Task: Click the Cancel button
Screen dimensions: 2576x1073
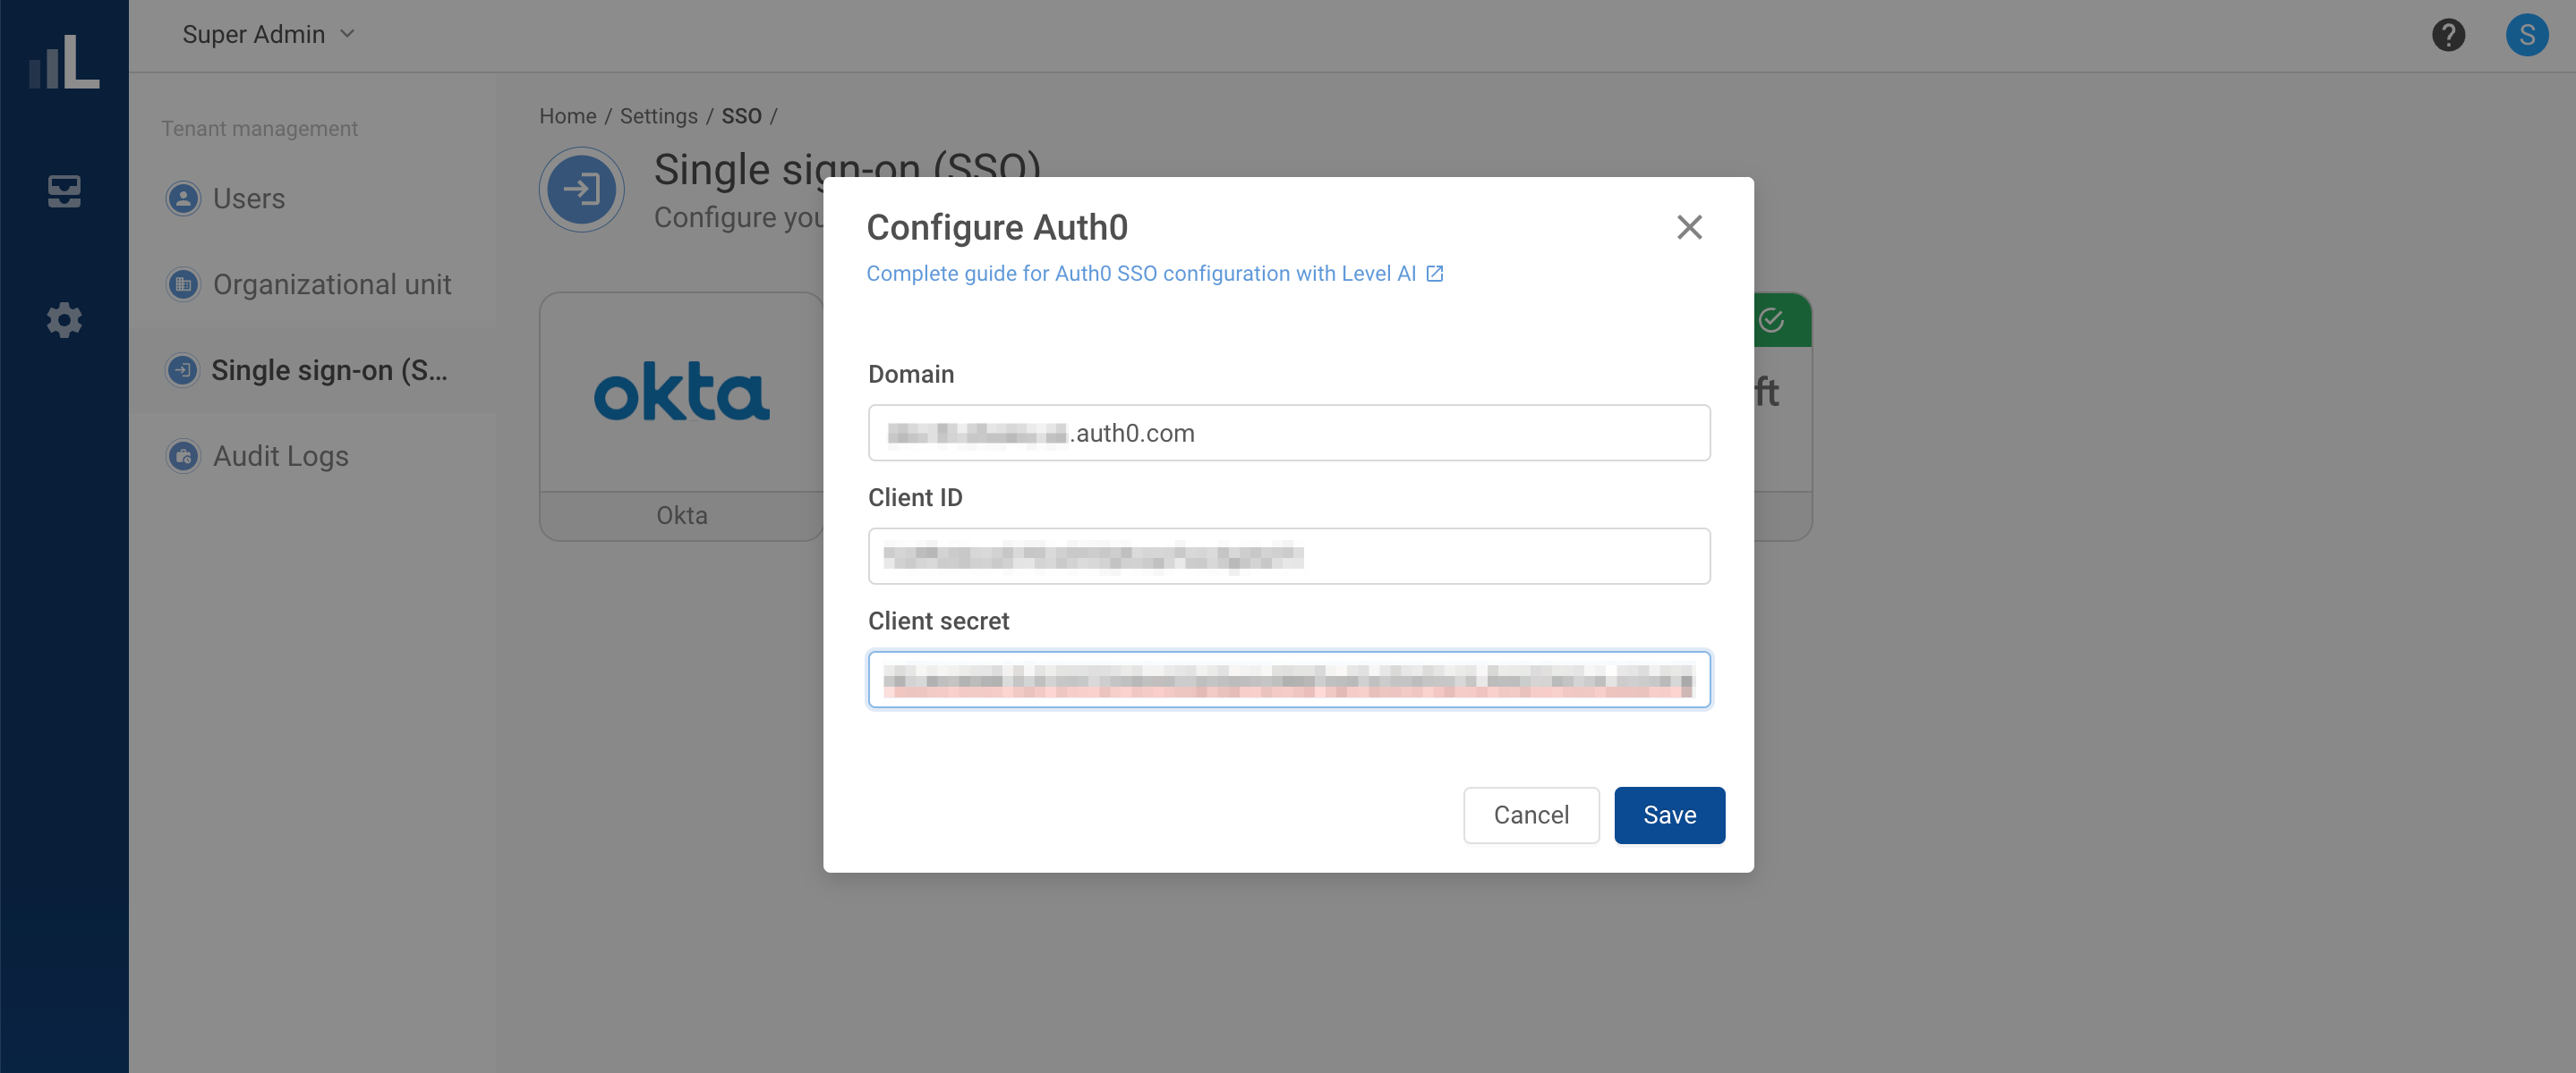Action: (1531, 815)
